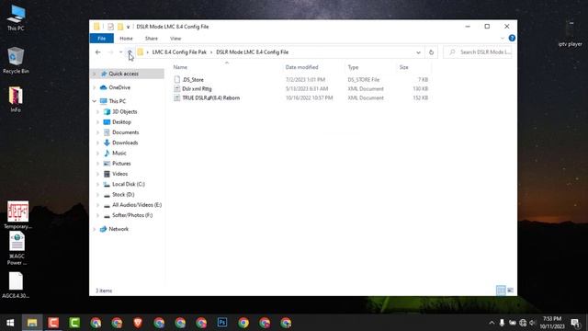The width and height of the screenshot is (588, 331).
Task: Open the File tab
Action: [x=102, y=39]
